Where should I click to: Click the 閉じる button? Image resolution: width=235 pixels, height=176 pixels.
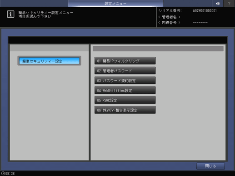pyautogui.click(x=210, y=166)
